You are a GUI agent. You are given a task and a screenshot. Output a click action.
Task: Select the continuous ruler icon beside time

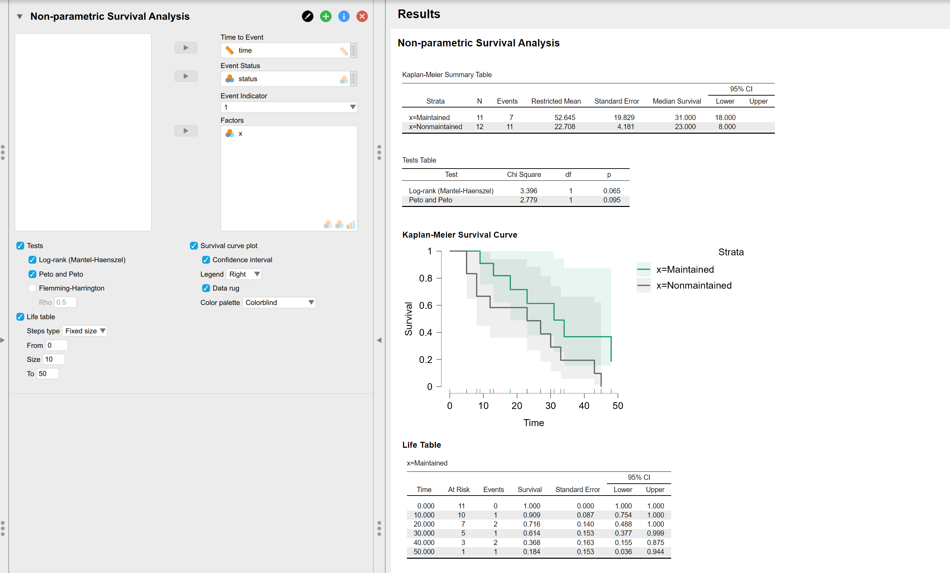[x=229, y=51]
